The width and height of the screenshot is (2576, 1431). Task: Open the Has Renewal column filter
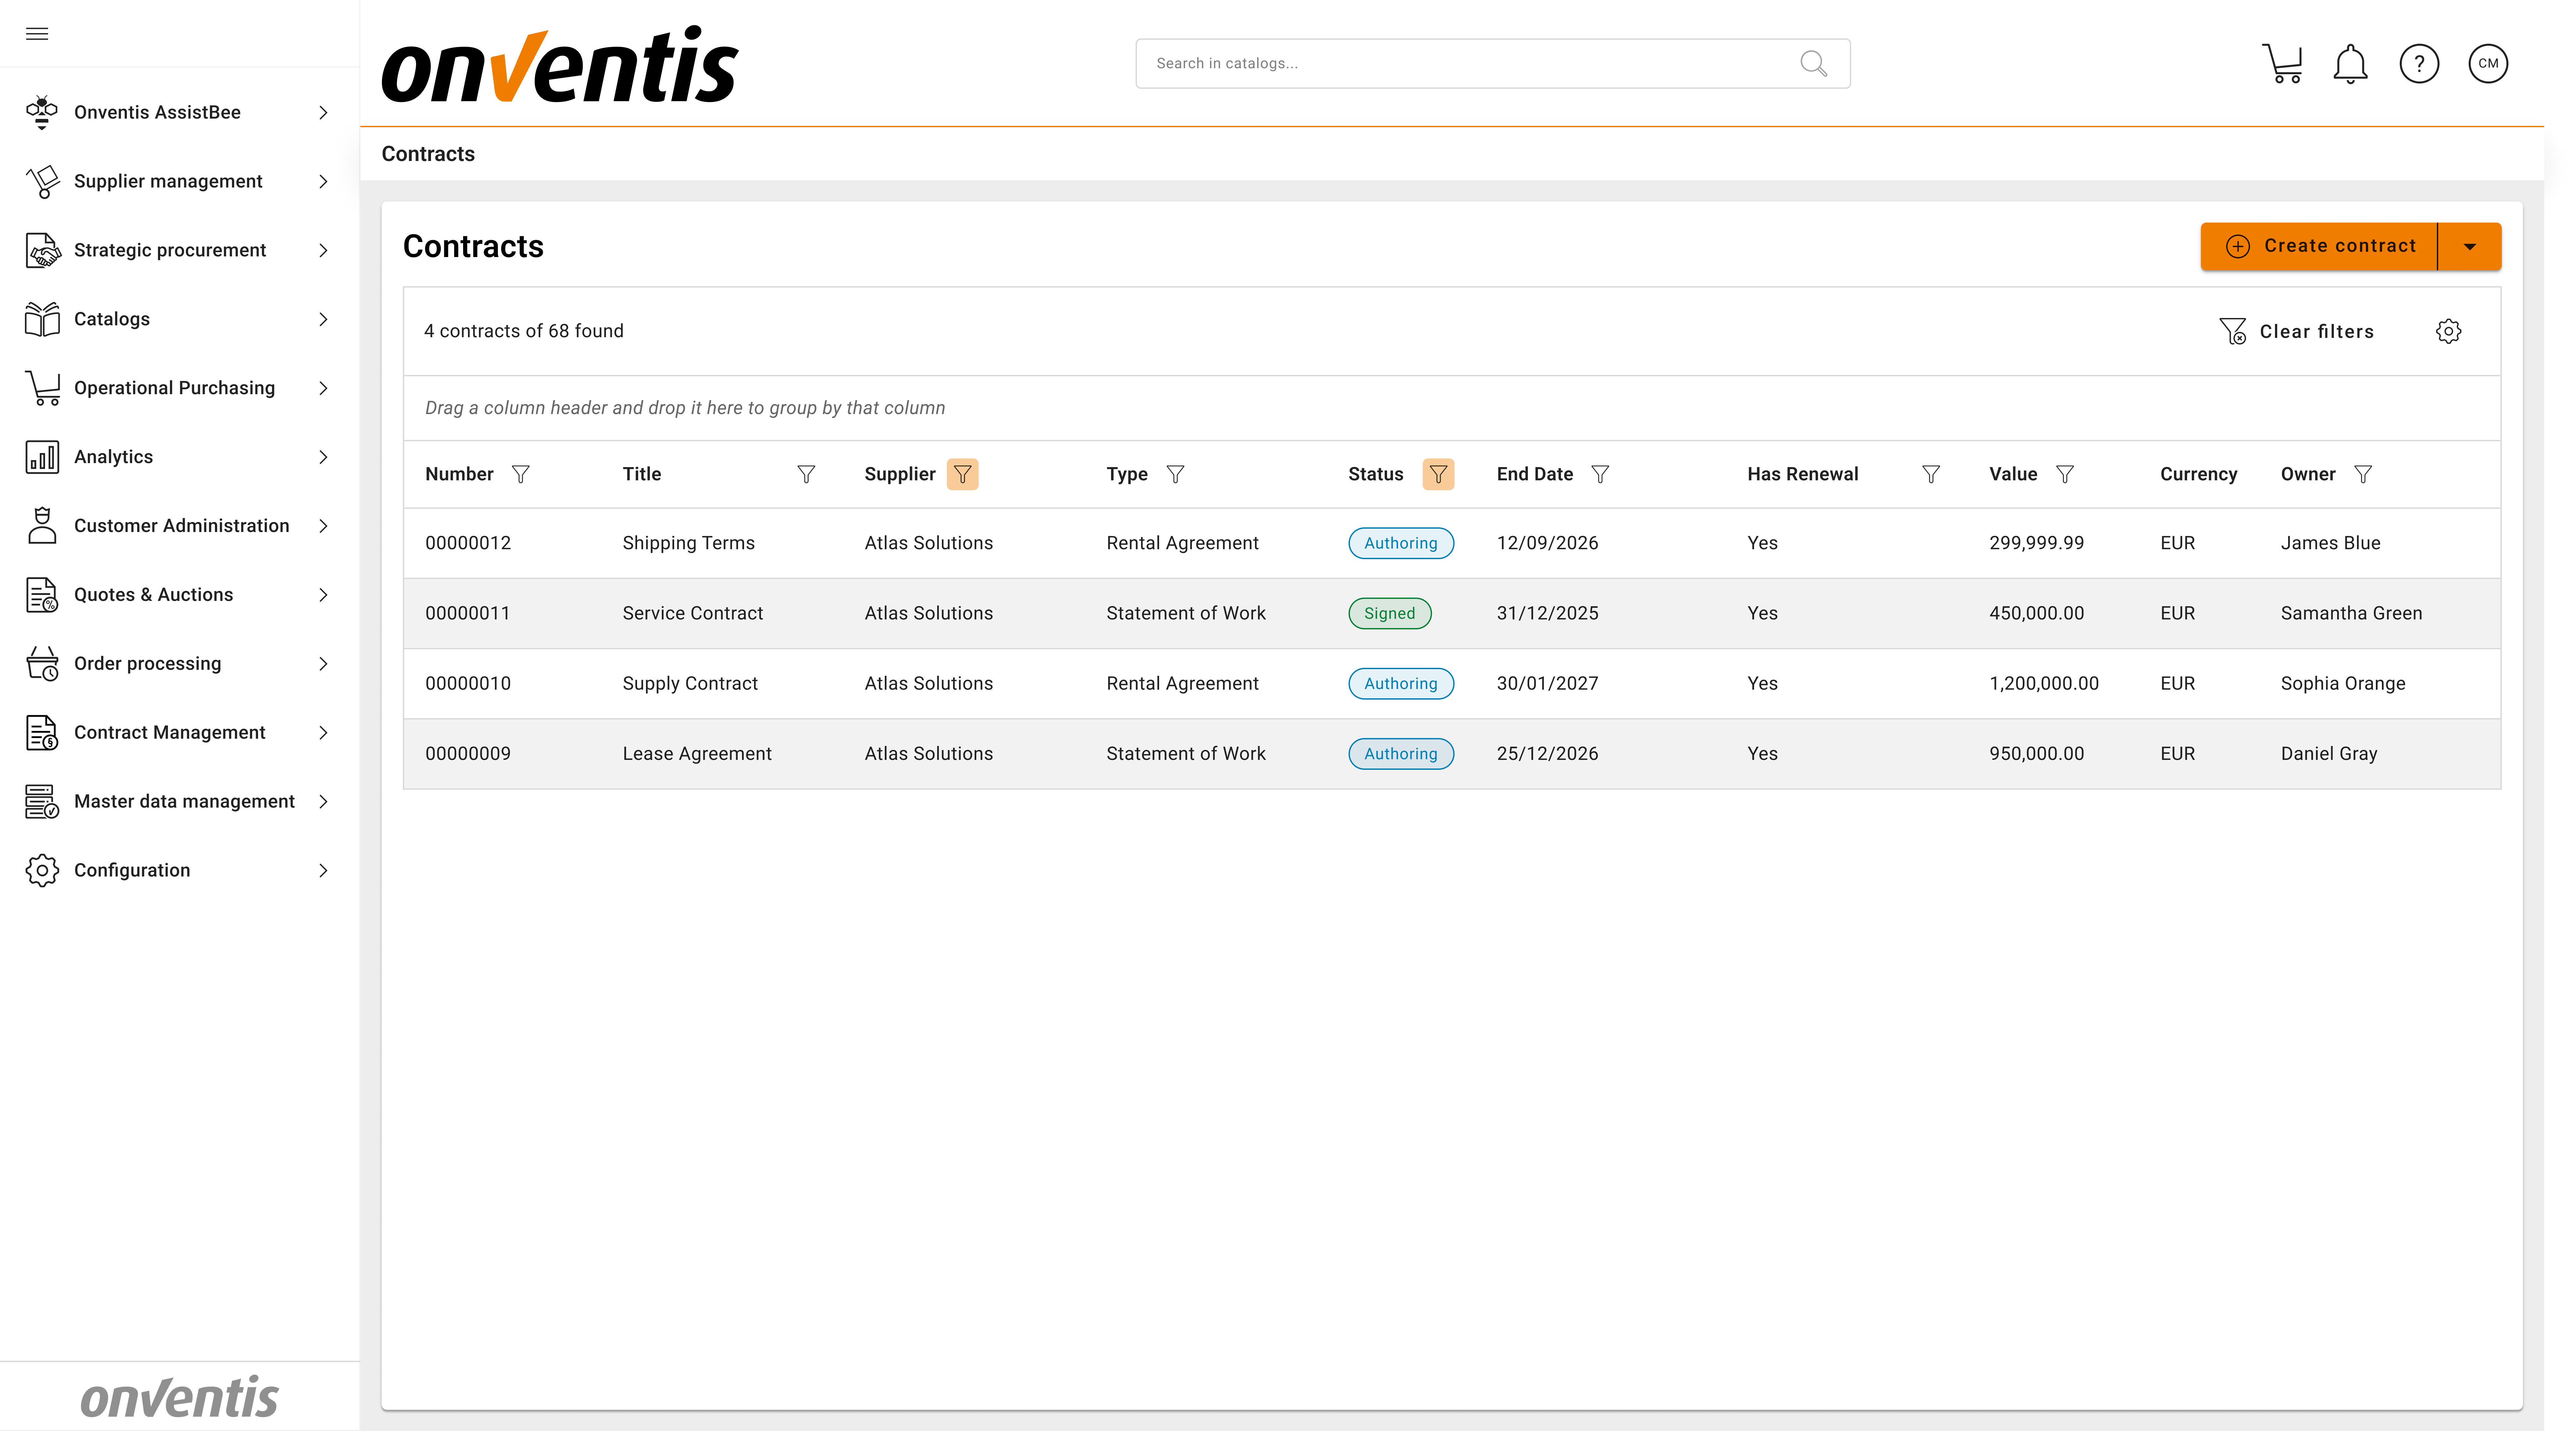[x=1931, y=474]
